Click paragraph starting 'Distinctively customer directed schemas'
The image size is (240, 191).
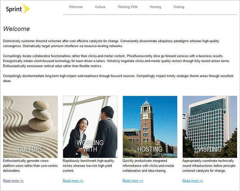(x=111, y=44)
